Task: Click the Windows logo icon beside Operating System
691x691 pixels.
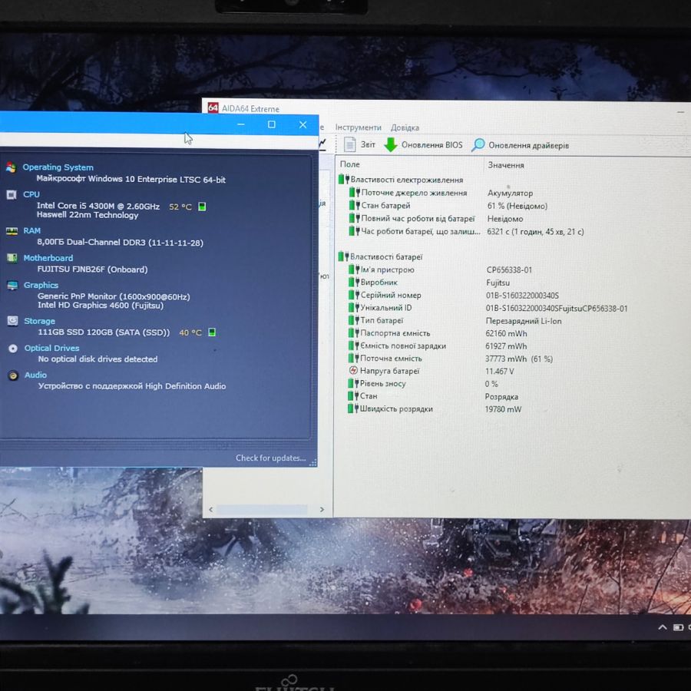Action: (11, 167)
